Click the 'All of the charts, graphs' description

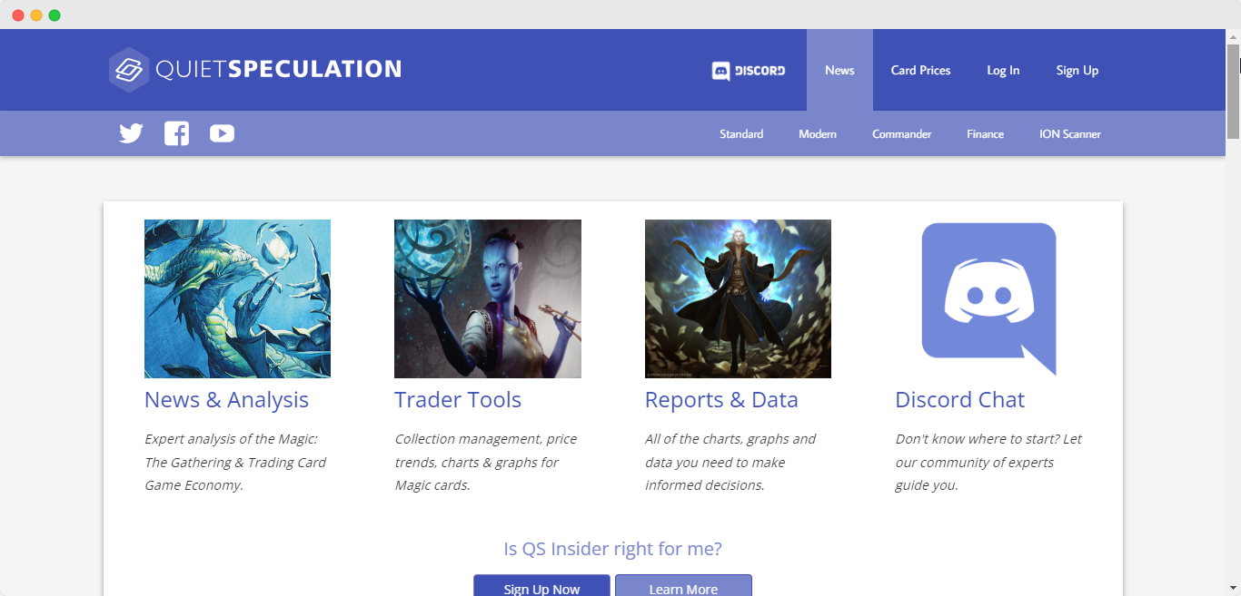730,462
